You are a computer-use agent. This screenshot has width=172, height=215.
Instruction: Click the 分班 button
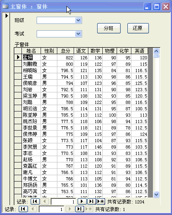tap(109, 28)
